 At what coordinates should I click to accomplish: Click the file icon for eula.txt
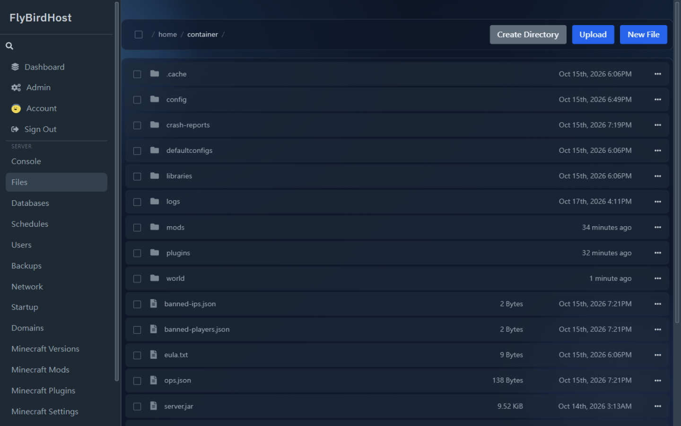coord(154,355)
